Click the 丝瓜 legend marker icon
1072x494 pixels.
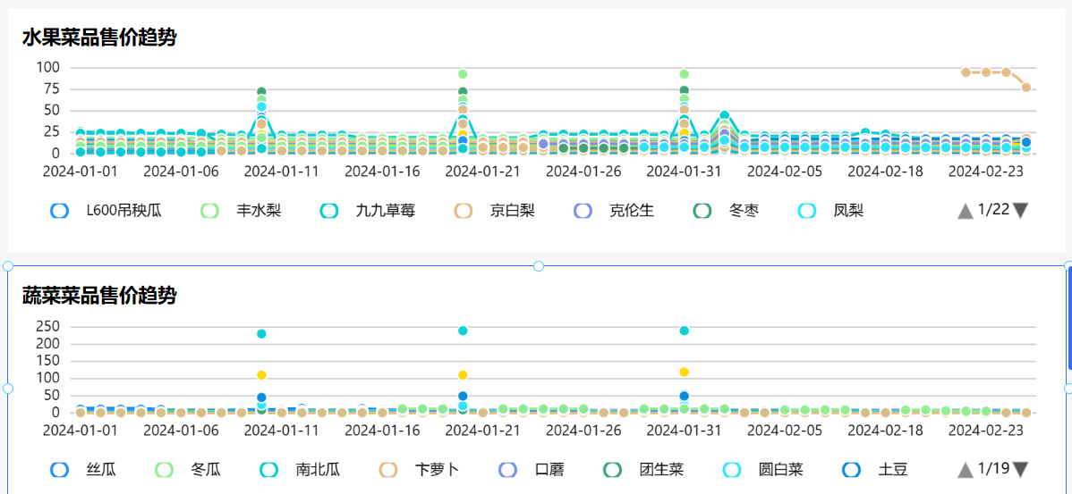point(60,469)
